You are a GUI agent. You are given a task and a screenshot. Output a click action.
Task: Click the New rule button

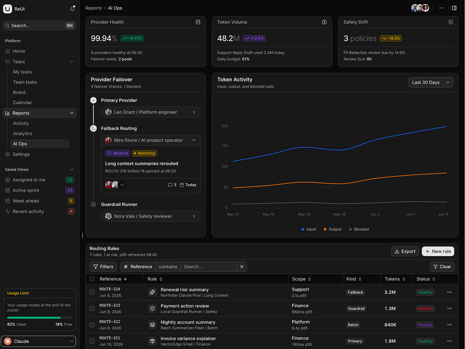click(438, 251)
